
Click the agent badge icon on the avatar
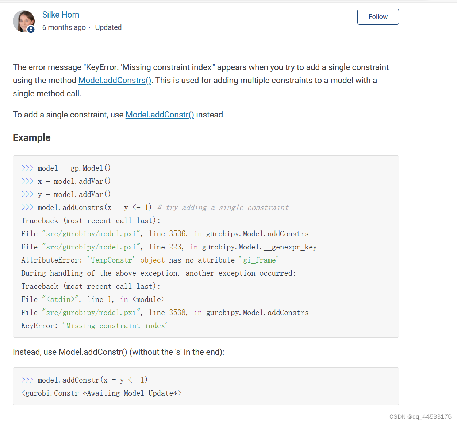point(31,30)
